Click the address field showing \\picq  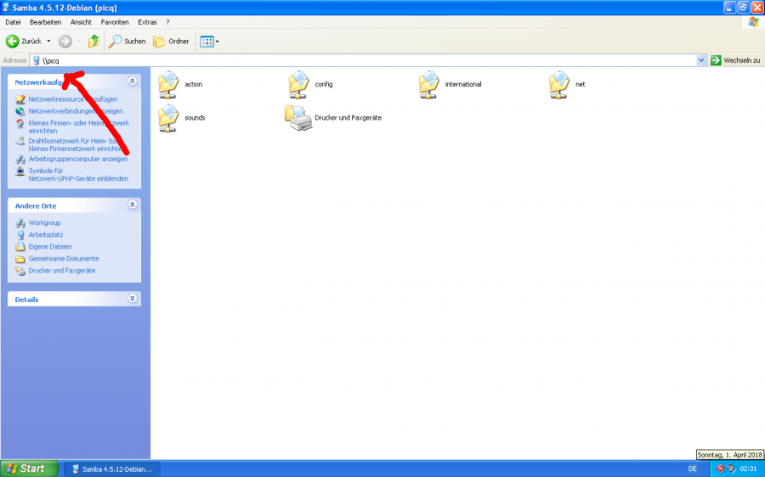click(x=340, y=60)
